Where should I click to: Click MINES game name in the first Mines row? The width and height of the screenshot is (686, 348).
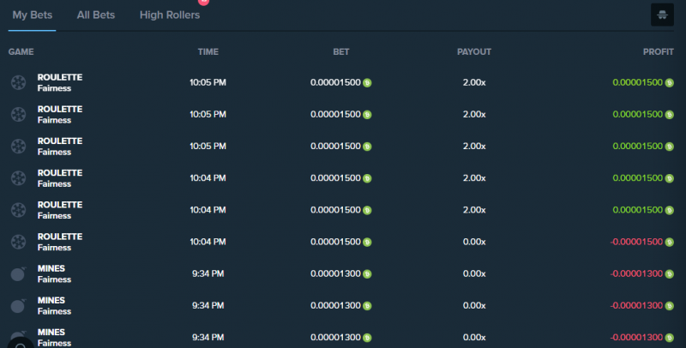click(51, 268)
